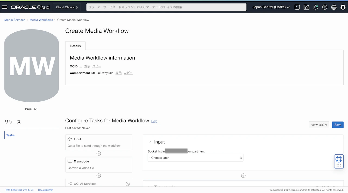This screenshot has width=348, height=193.
Task: Copy the Compartment ID
Action: pyautogui.click(x=128, y=73)
